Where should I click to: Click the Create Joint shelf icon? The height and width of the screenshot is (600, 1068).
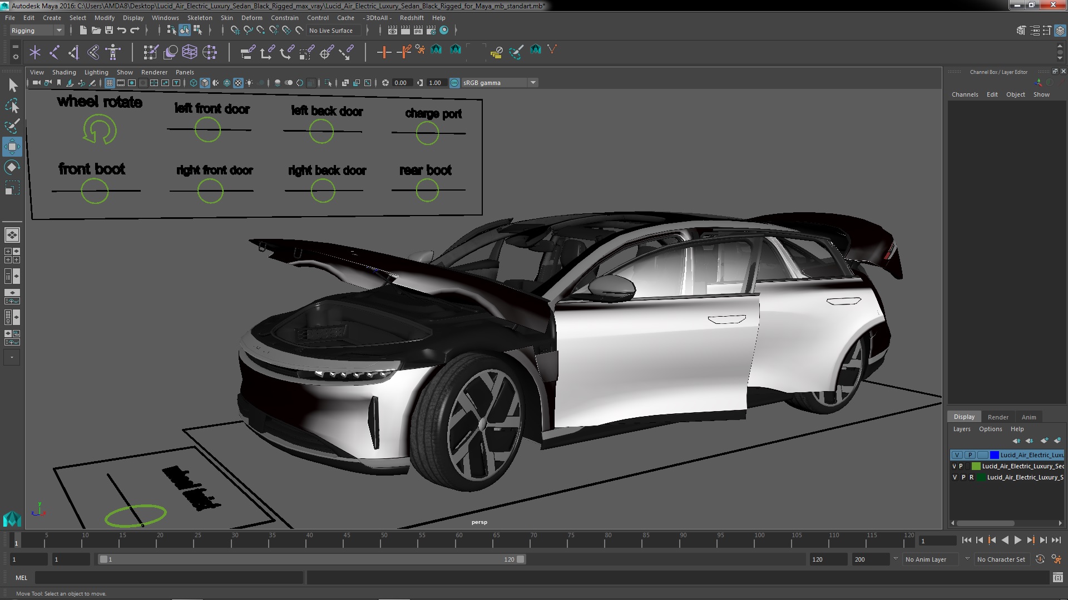tap(55, 52)
